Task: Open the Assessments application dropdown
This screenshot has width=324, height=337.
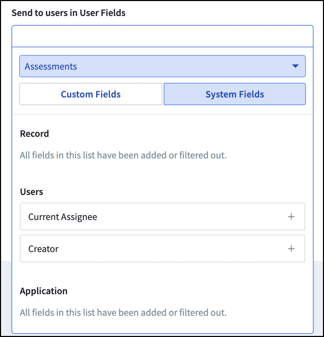Action: (162, 66)
